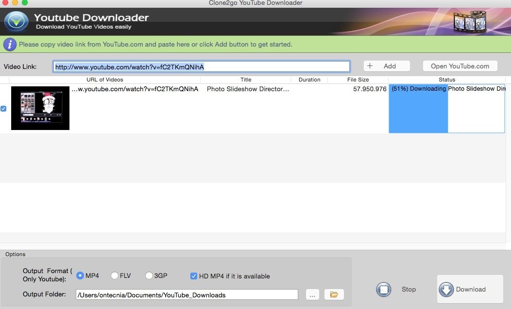Click the watch?v=fC2TKmQNihA URL cell
This screenshot has height=309, width=511.
click(135, 89)
